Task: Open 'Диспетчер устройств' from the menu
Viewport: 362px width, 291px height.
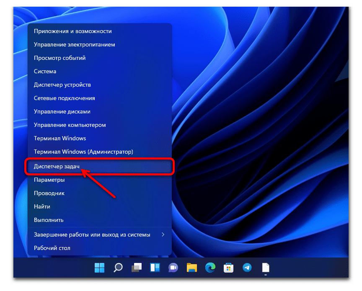Action: click(100, 85)
